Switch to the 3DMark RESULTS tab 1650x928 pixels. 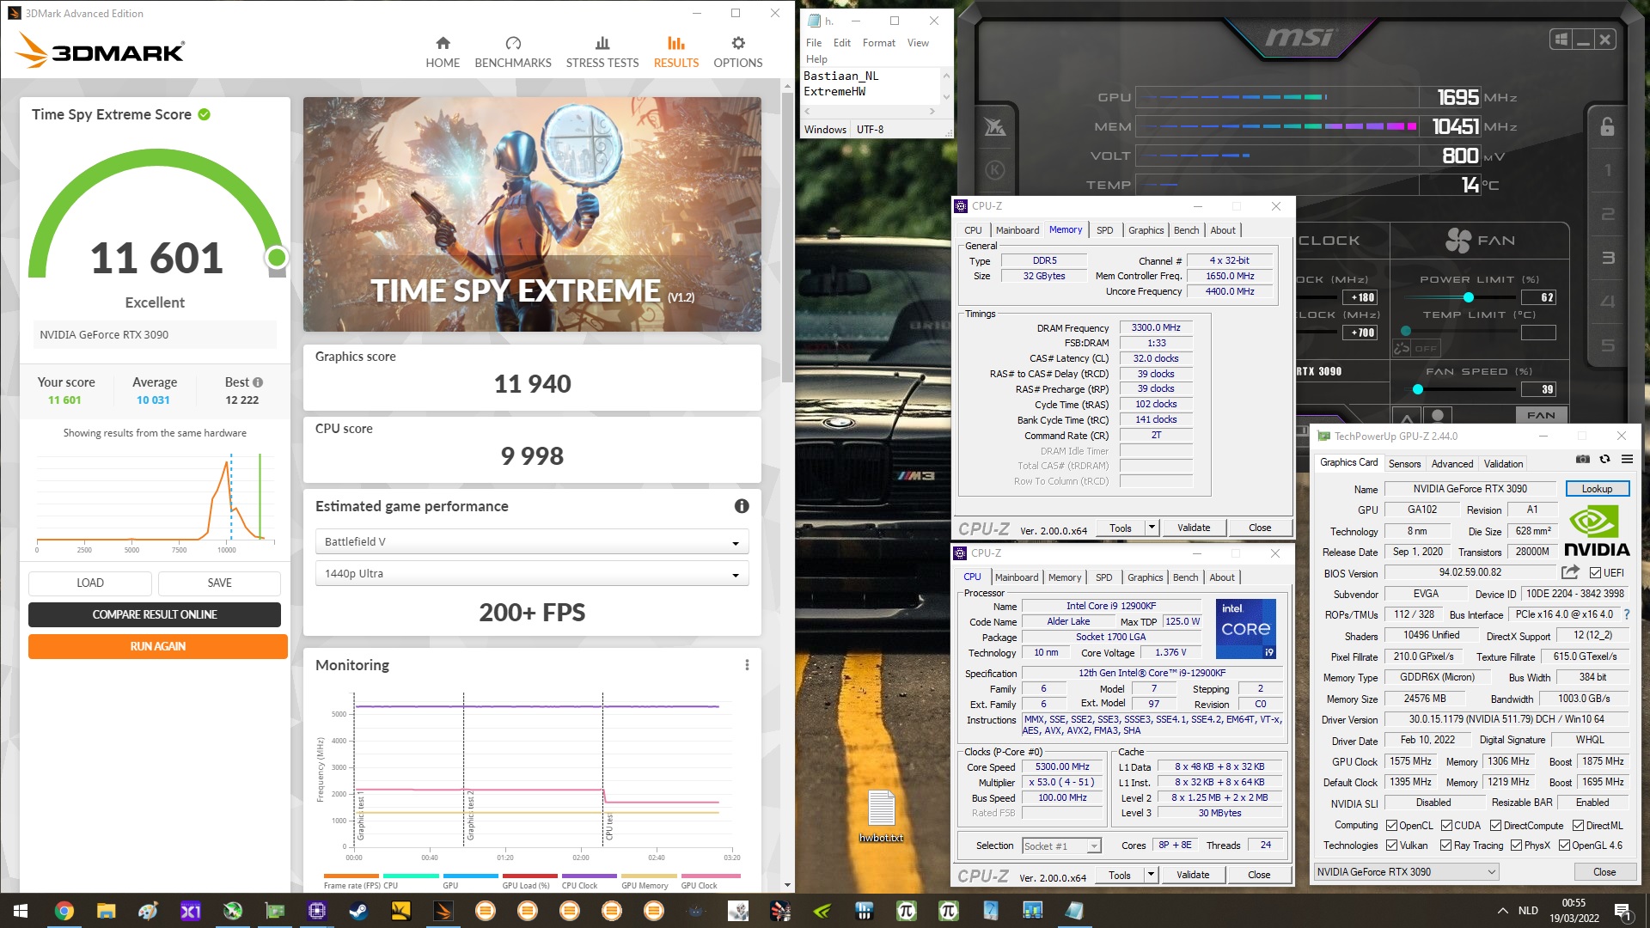pos(676,52)
